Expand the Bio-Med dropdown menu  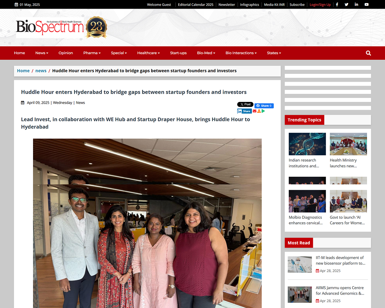click(206, 53)
